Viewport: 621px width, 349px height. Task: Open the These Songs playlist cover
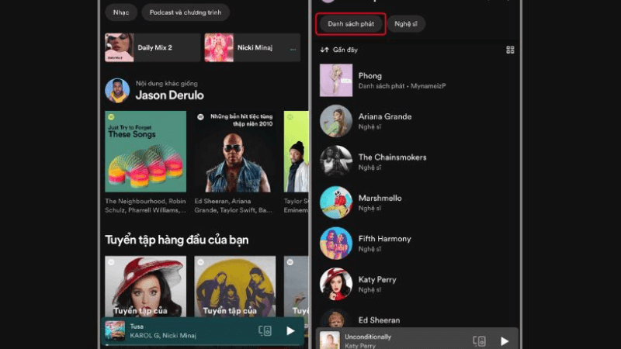point(145,151)
